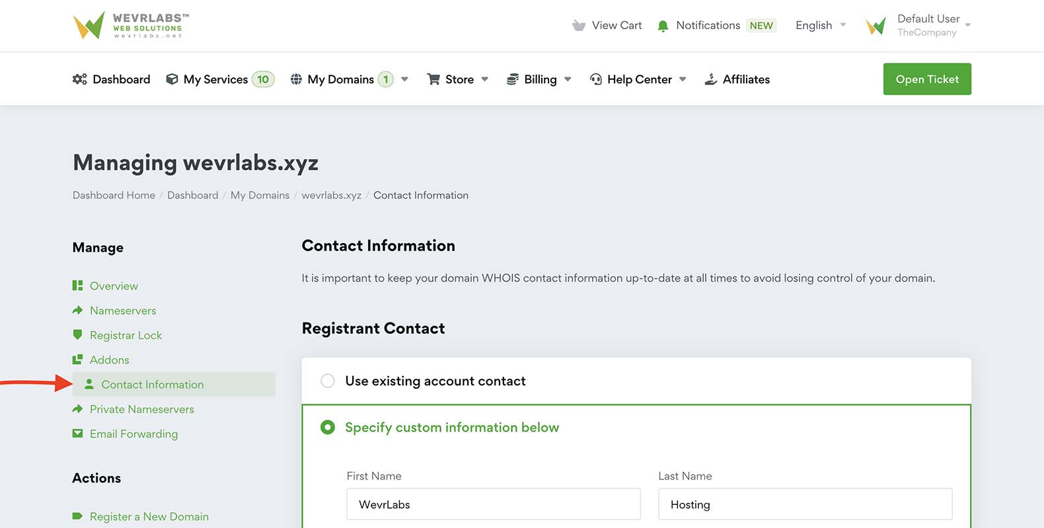Open Overview in Manage sidebar
Viewport: 1044px width, 528px height.
tap(114, 285)
